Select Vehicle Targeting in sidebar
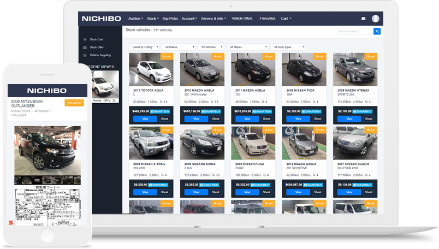This screenshot has height=249, width=439. pos(100,55)
